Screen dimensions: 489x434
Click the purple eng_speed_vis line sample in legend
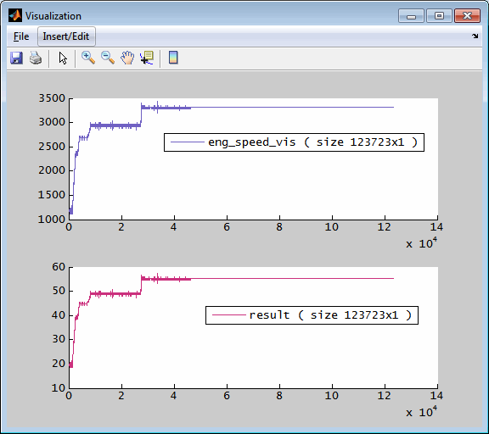[x=188, y=142]
